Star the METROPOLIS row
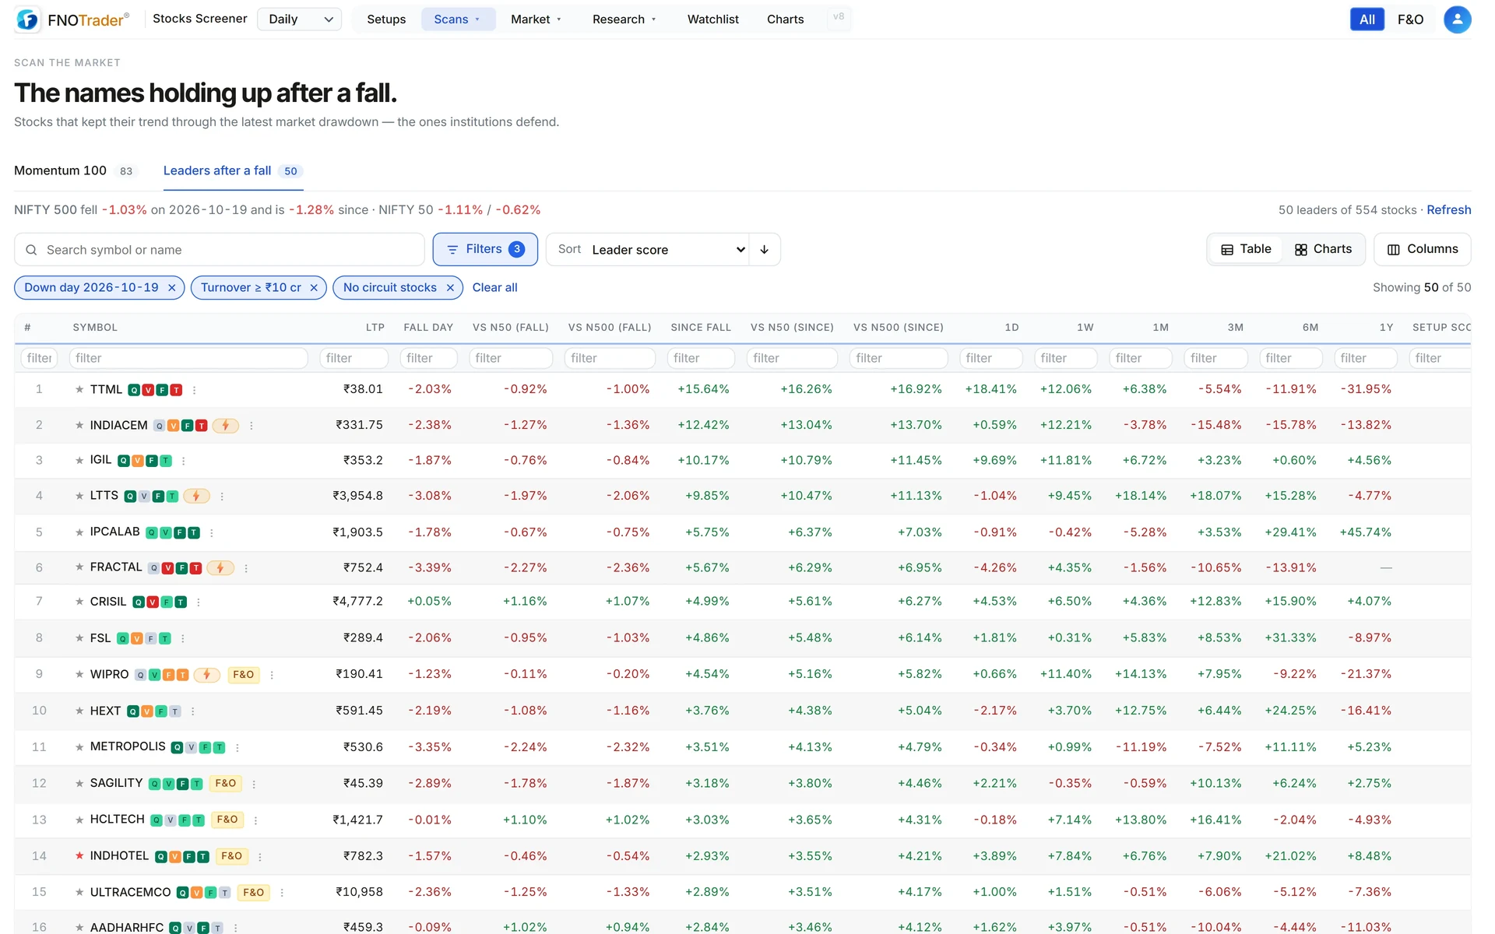Viewport: 1495px width, 934px height. tap(79, 747)
